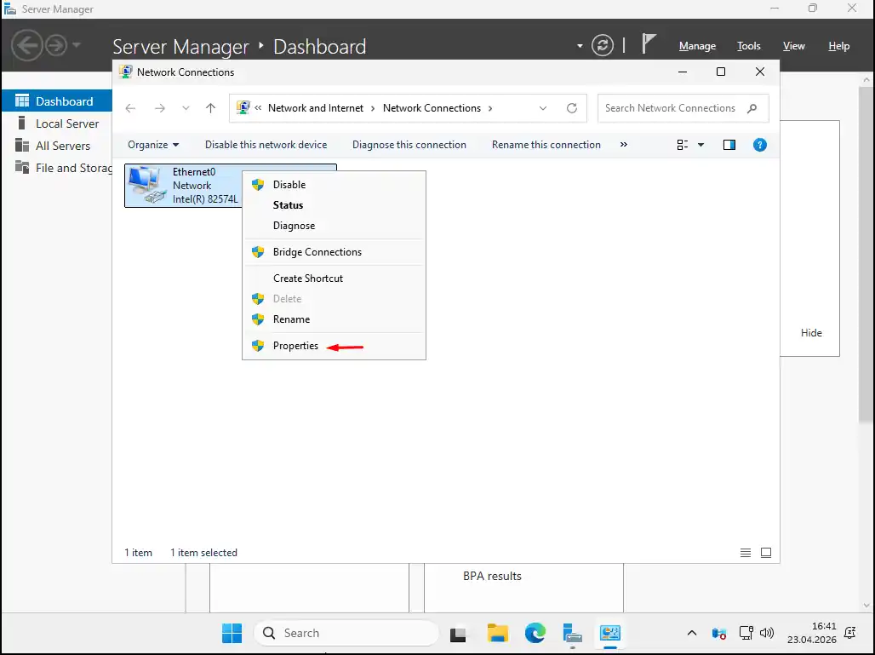Launch Microsoft Edge from taskbar

coord(535,633)
